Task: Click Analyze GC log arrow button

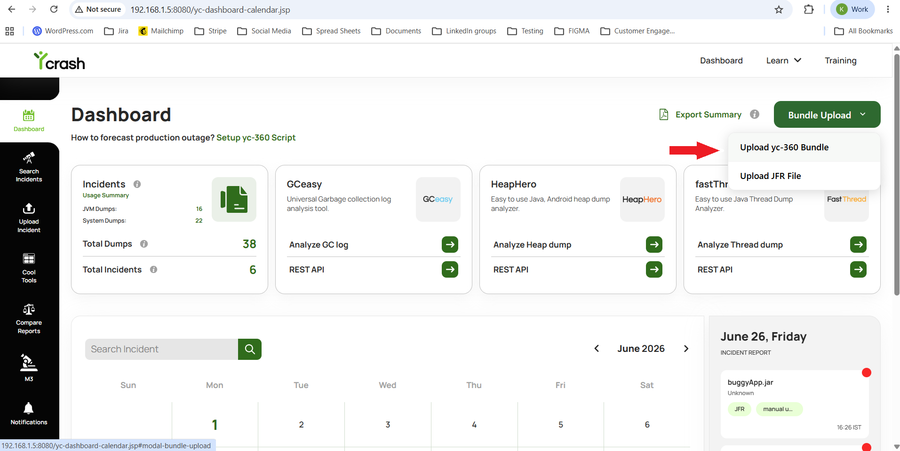Action: pyautogui.click(x=450, y=244)
